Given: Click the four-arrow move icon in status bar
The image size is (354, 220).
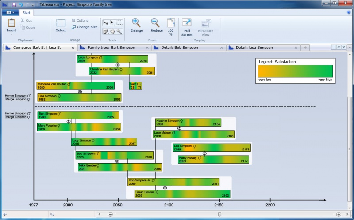Looking at the screenshot, I should coord(5,214).
